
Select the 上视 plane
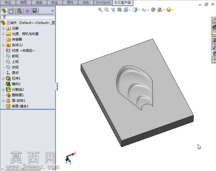tap(12, 62)
